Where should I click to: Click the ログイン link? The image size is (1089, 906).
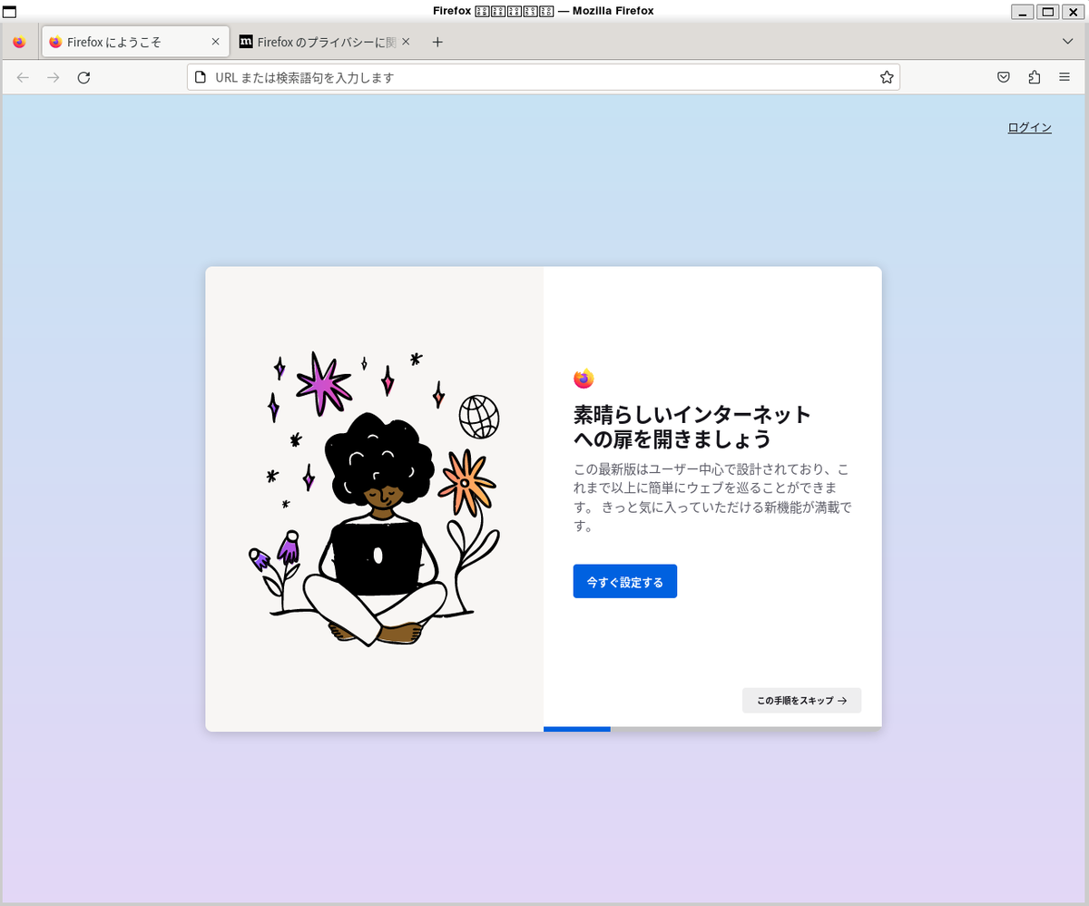1029,127
